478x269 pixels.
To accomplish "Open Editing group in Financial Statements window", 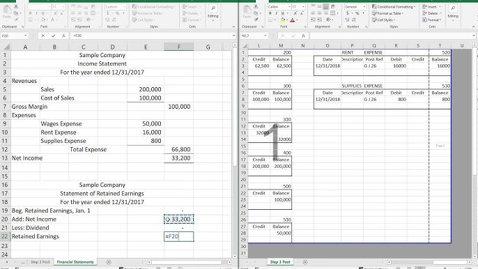I will click(213, 13).
